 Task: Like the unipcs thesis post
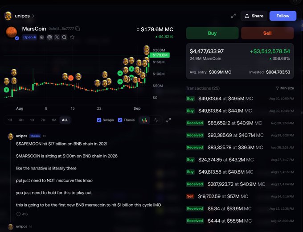pos(19,214)
